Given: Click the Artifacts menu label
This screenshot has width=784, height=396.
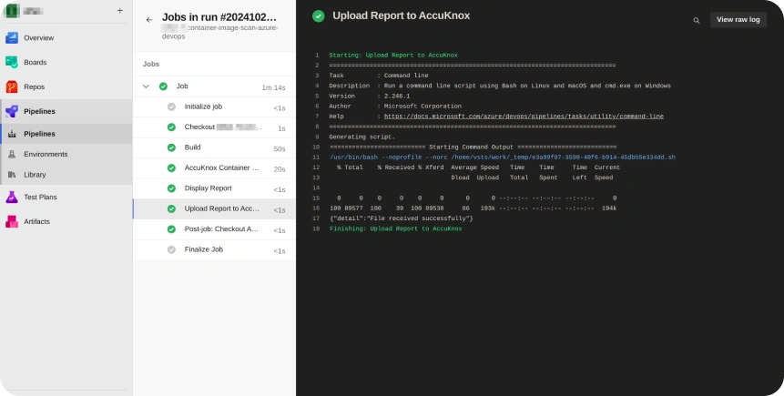Looking at the screenshot, I should coord(37,221).
